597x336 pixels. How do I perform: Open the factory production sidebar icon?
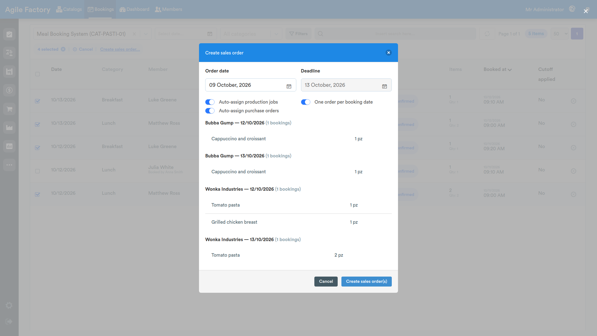point(9,128)
